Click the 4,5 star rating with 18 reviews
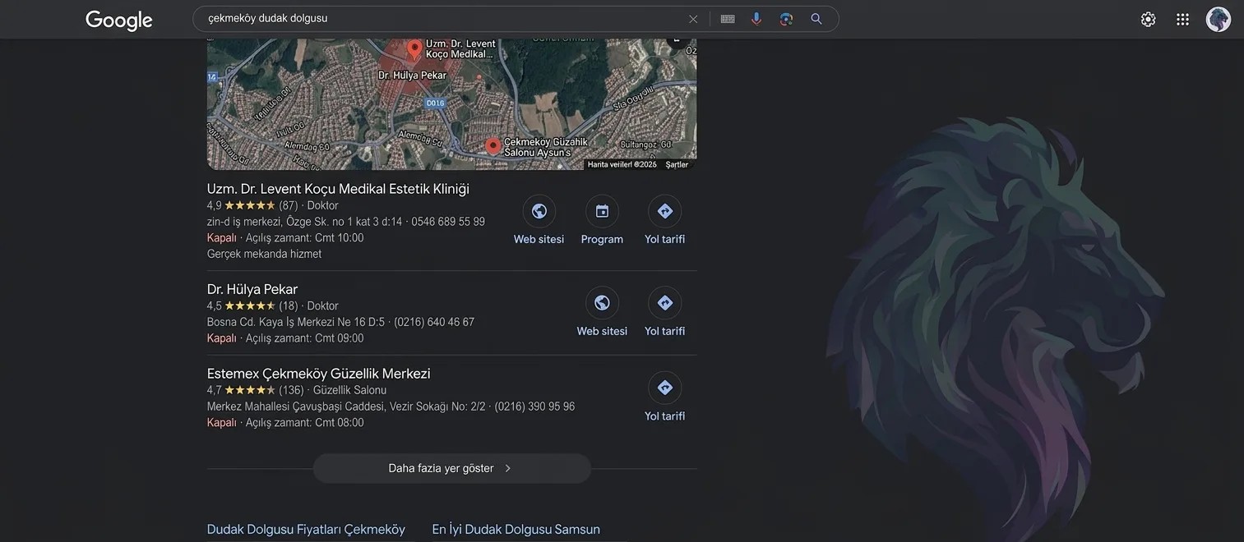The image size is (1244, 542). click(x=252, y=305)
